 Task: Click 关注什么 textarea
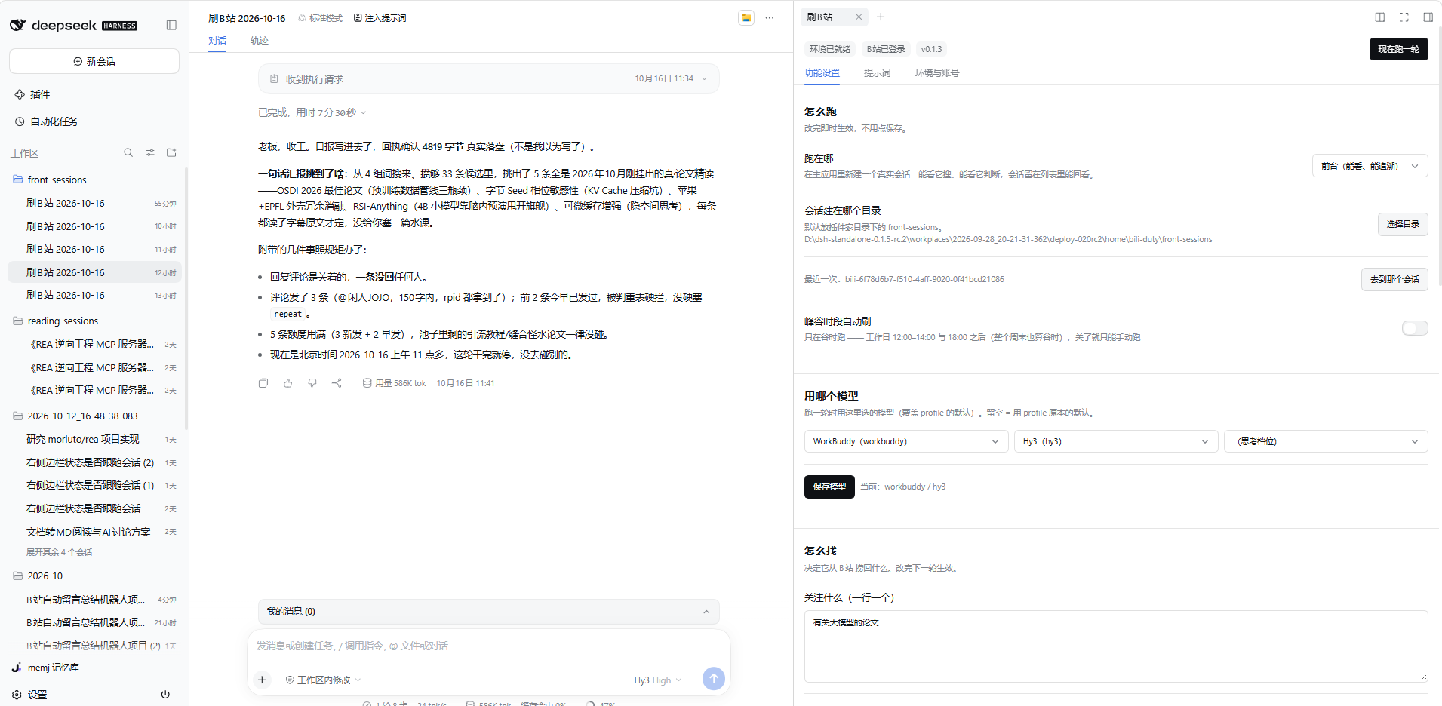coord(1116,646)
